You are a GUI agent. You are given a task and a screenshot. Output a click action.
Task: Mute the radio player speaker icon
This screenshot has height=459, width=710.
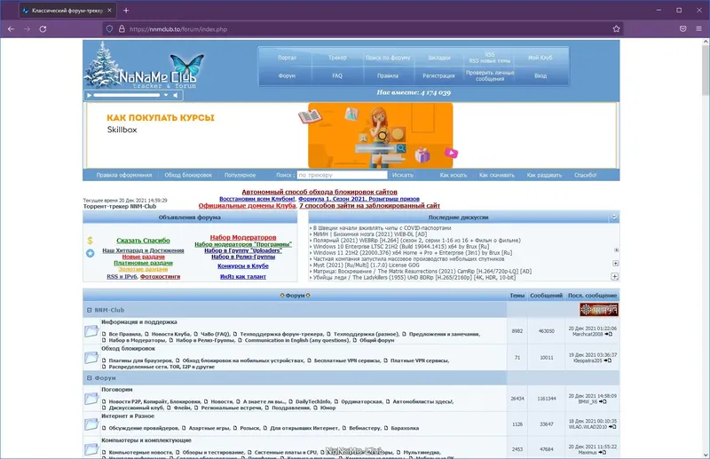pos(176,95)
